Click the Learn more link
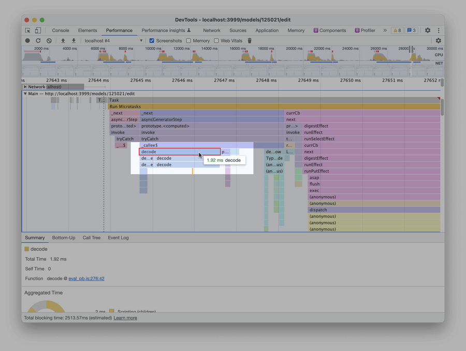Viewport: 466px width, 351px height. pyautogui.click(x=125, y=318)
